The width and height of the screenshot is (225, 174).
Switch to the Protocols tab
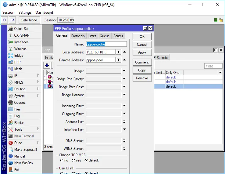point(78,36)
